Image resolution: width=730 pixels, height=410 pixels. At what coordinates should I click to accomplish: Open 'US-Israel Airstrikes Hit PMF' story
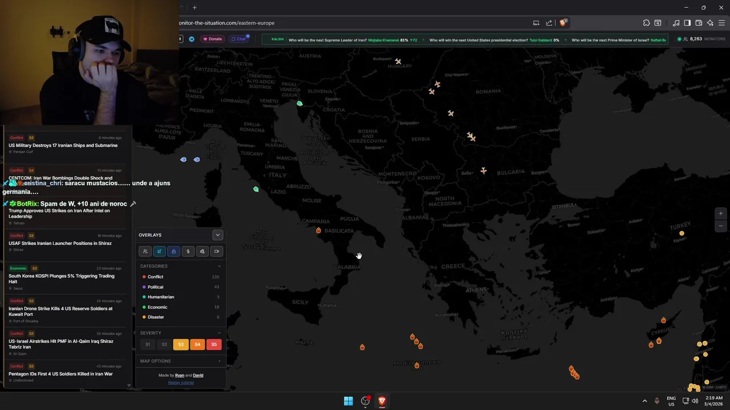(x=65, y=343)
